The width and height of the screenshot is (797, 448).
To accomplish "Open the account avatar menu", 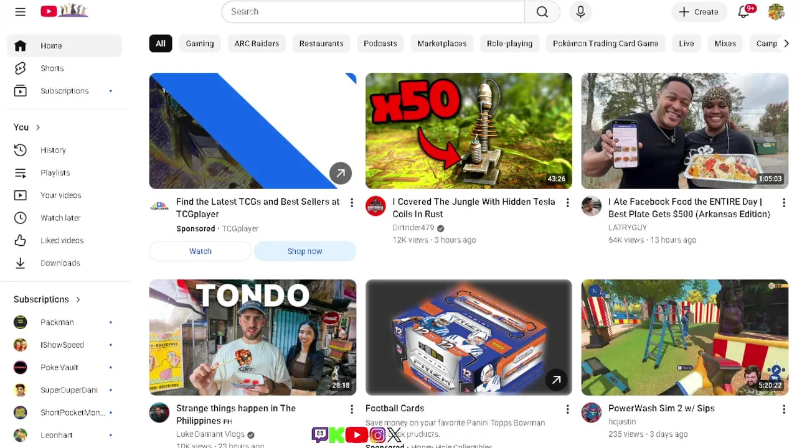I will pos(776,12).
